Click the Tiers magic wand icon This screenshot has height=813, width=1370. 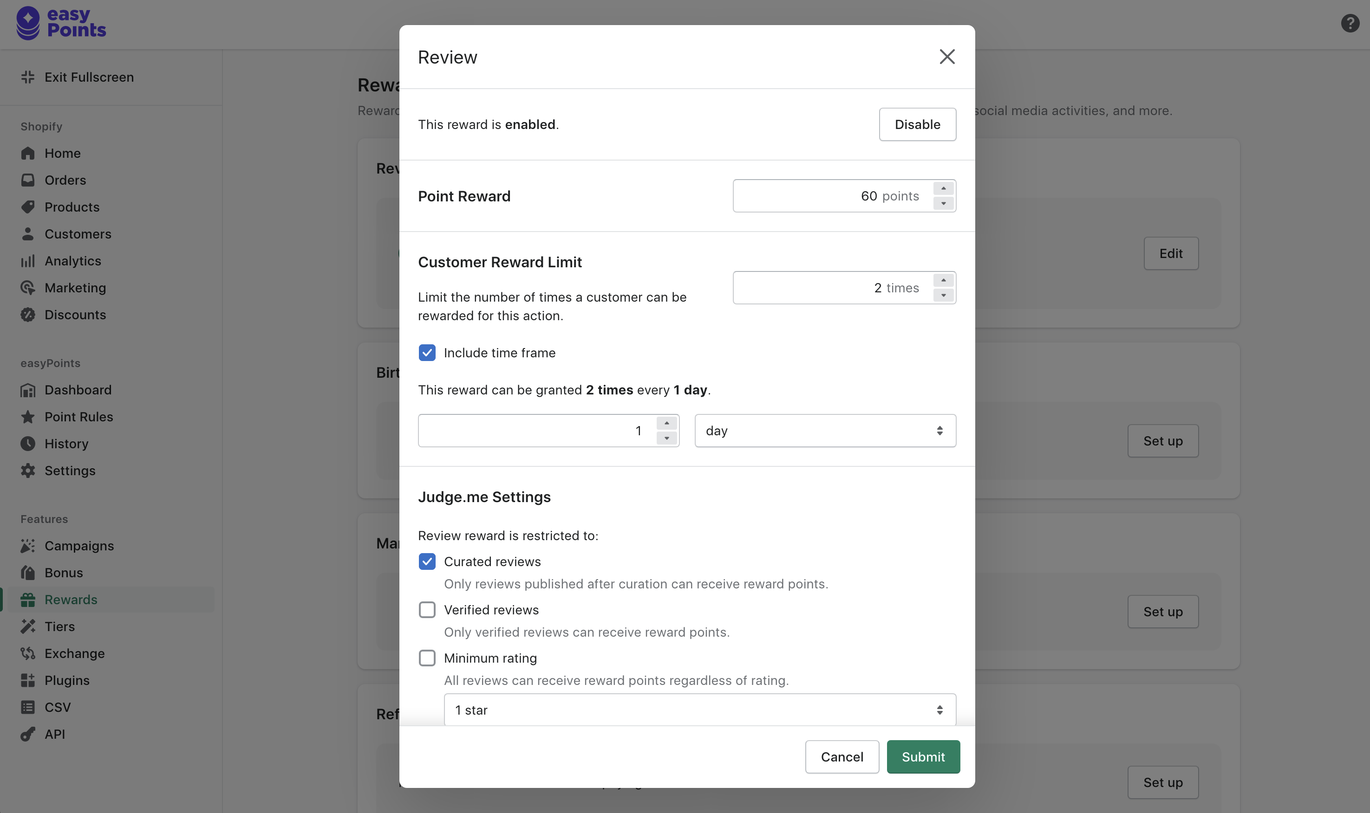[28, 626]
